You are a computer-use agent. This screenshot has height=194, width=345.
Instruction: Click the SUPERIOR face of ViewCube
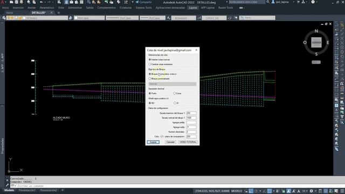316,43
